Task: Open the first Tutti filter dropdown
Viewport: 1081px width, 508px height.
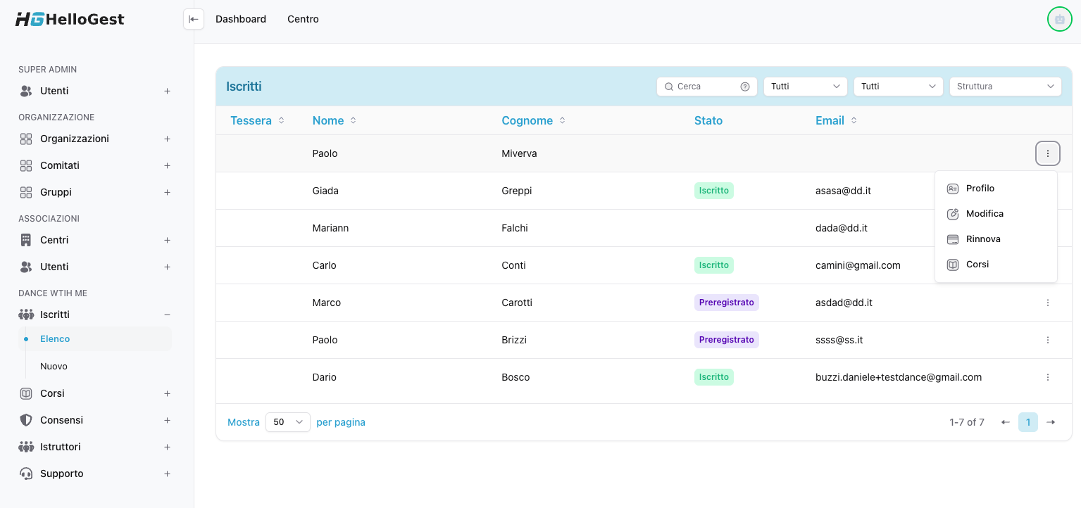Action: (x=805, y=86)
